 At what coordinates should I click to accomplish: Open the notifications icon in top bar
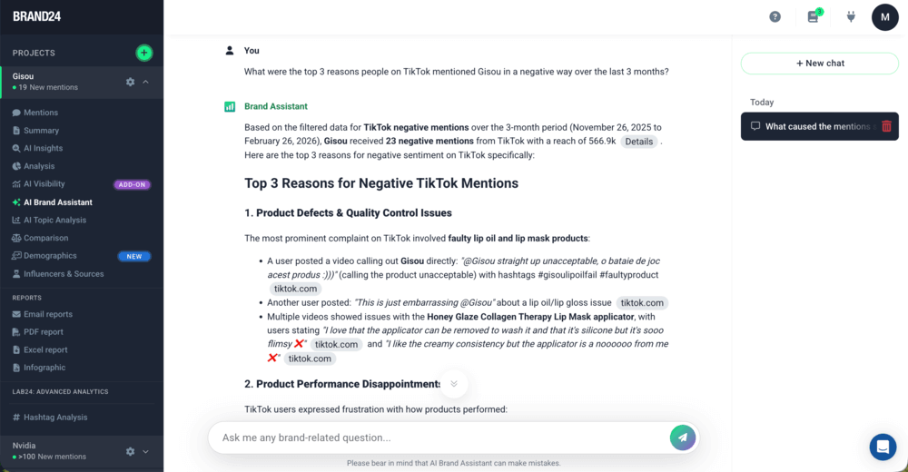(814, 16)
